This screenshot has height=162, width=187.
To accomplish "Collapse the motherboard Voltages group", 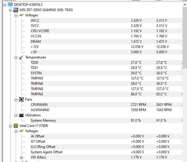I will pos(16,15).
